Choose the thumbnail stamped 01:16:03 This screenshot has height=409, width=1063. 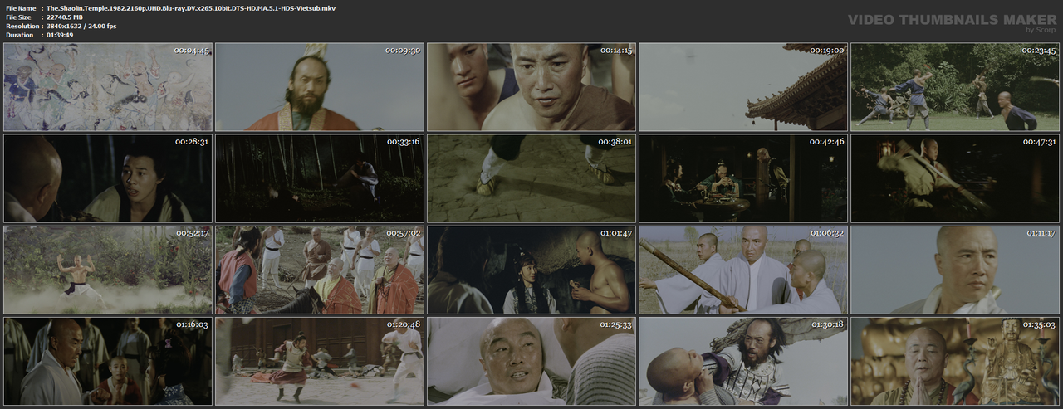pos(108,361)
